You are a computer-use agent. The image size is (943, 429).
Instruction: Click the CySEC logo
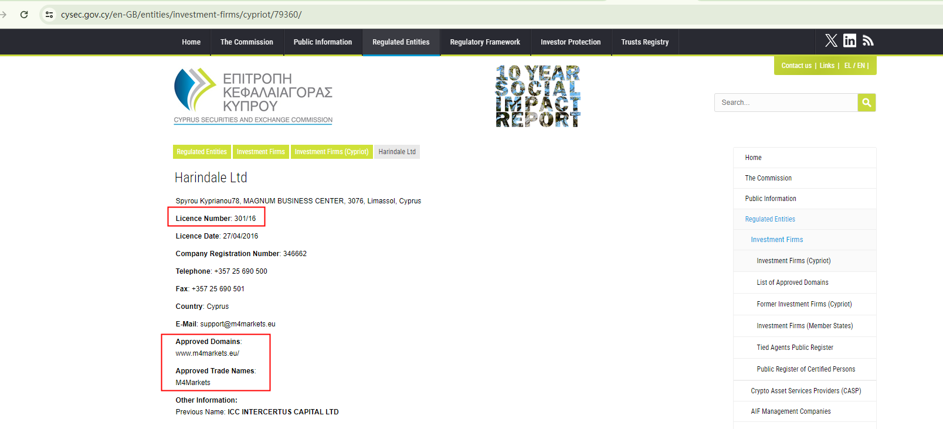pos(253,96)
